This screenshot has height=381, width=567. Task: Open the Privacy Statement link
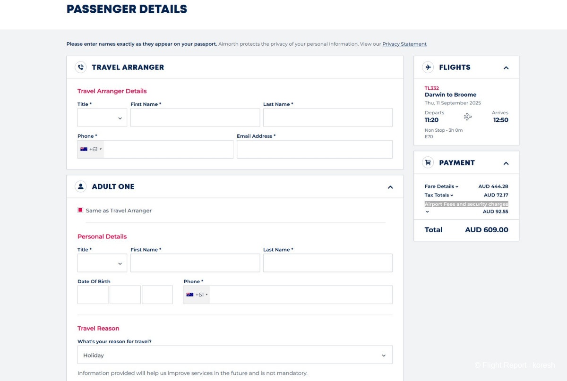pos(404,44)
